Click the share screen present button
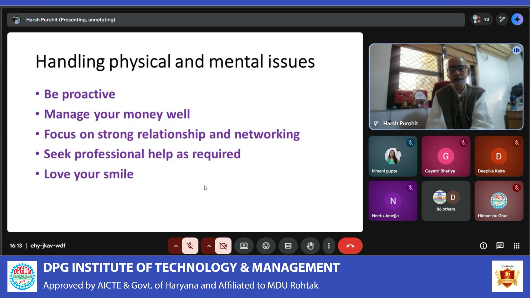This screenshot has height=298, width=530. pyautogui.click(x=244, y=246)
